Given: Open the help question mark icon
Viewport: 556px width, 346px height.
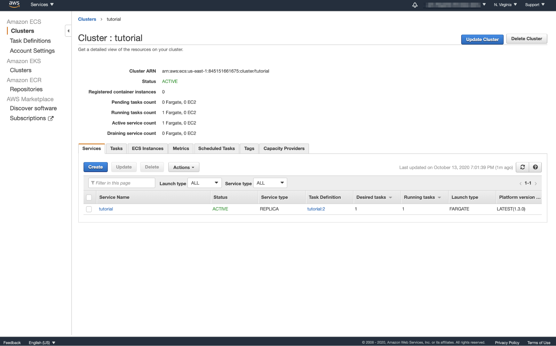Looking at the screenshot, I should (535, 167).
